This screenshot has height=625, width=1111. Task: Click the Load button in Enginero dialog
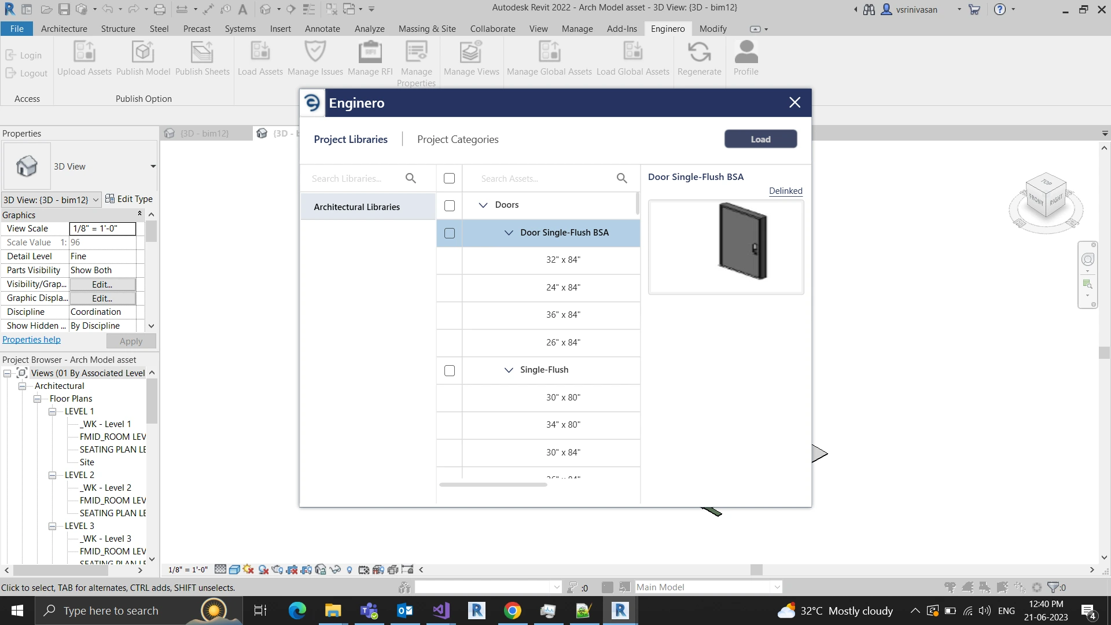[760, 139]
